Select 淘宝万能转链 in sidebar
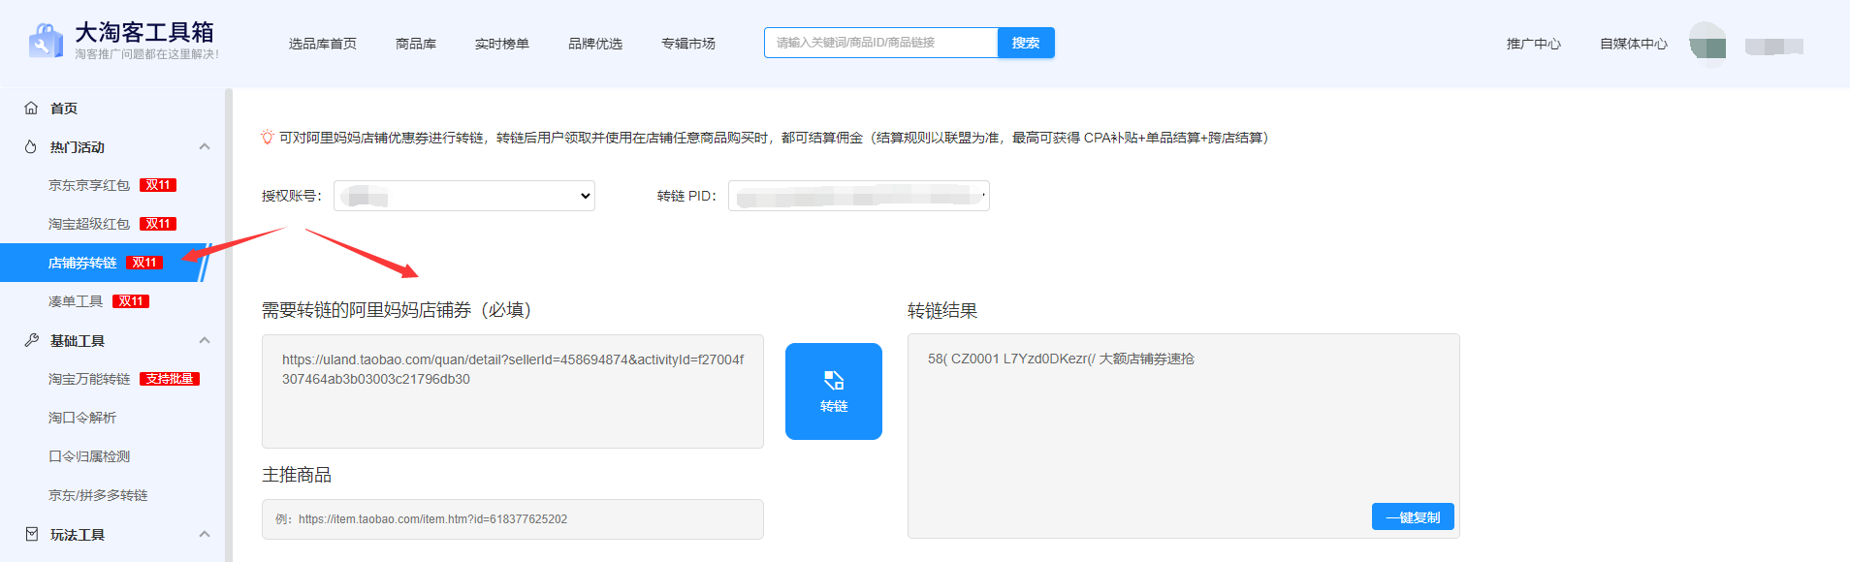This screenshot has height=562, width=1850. pos(89,379)
